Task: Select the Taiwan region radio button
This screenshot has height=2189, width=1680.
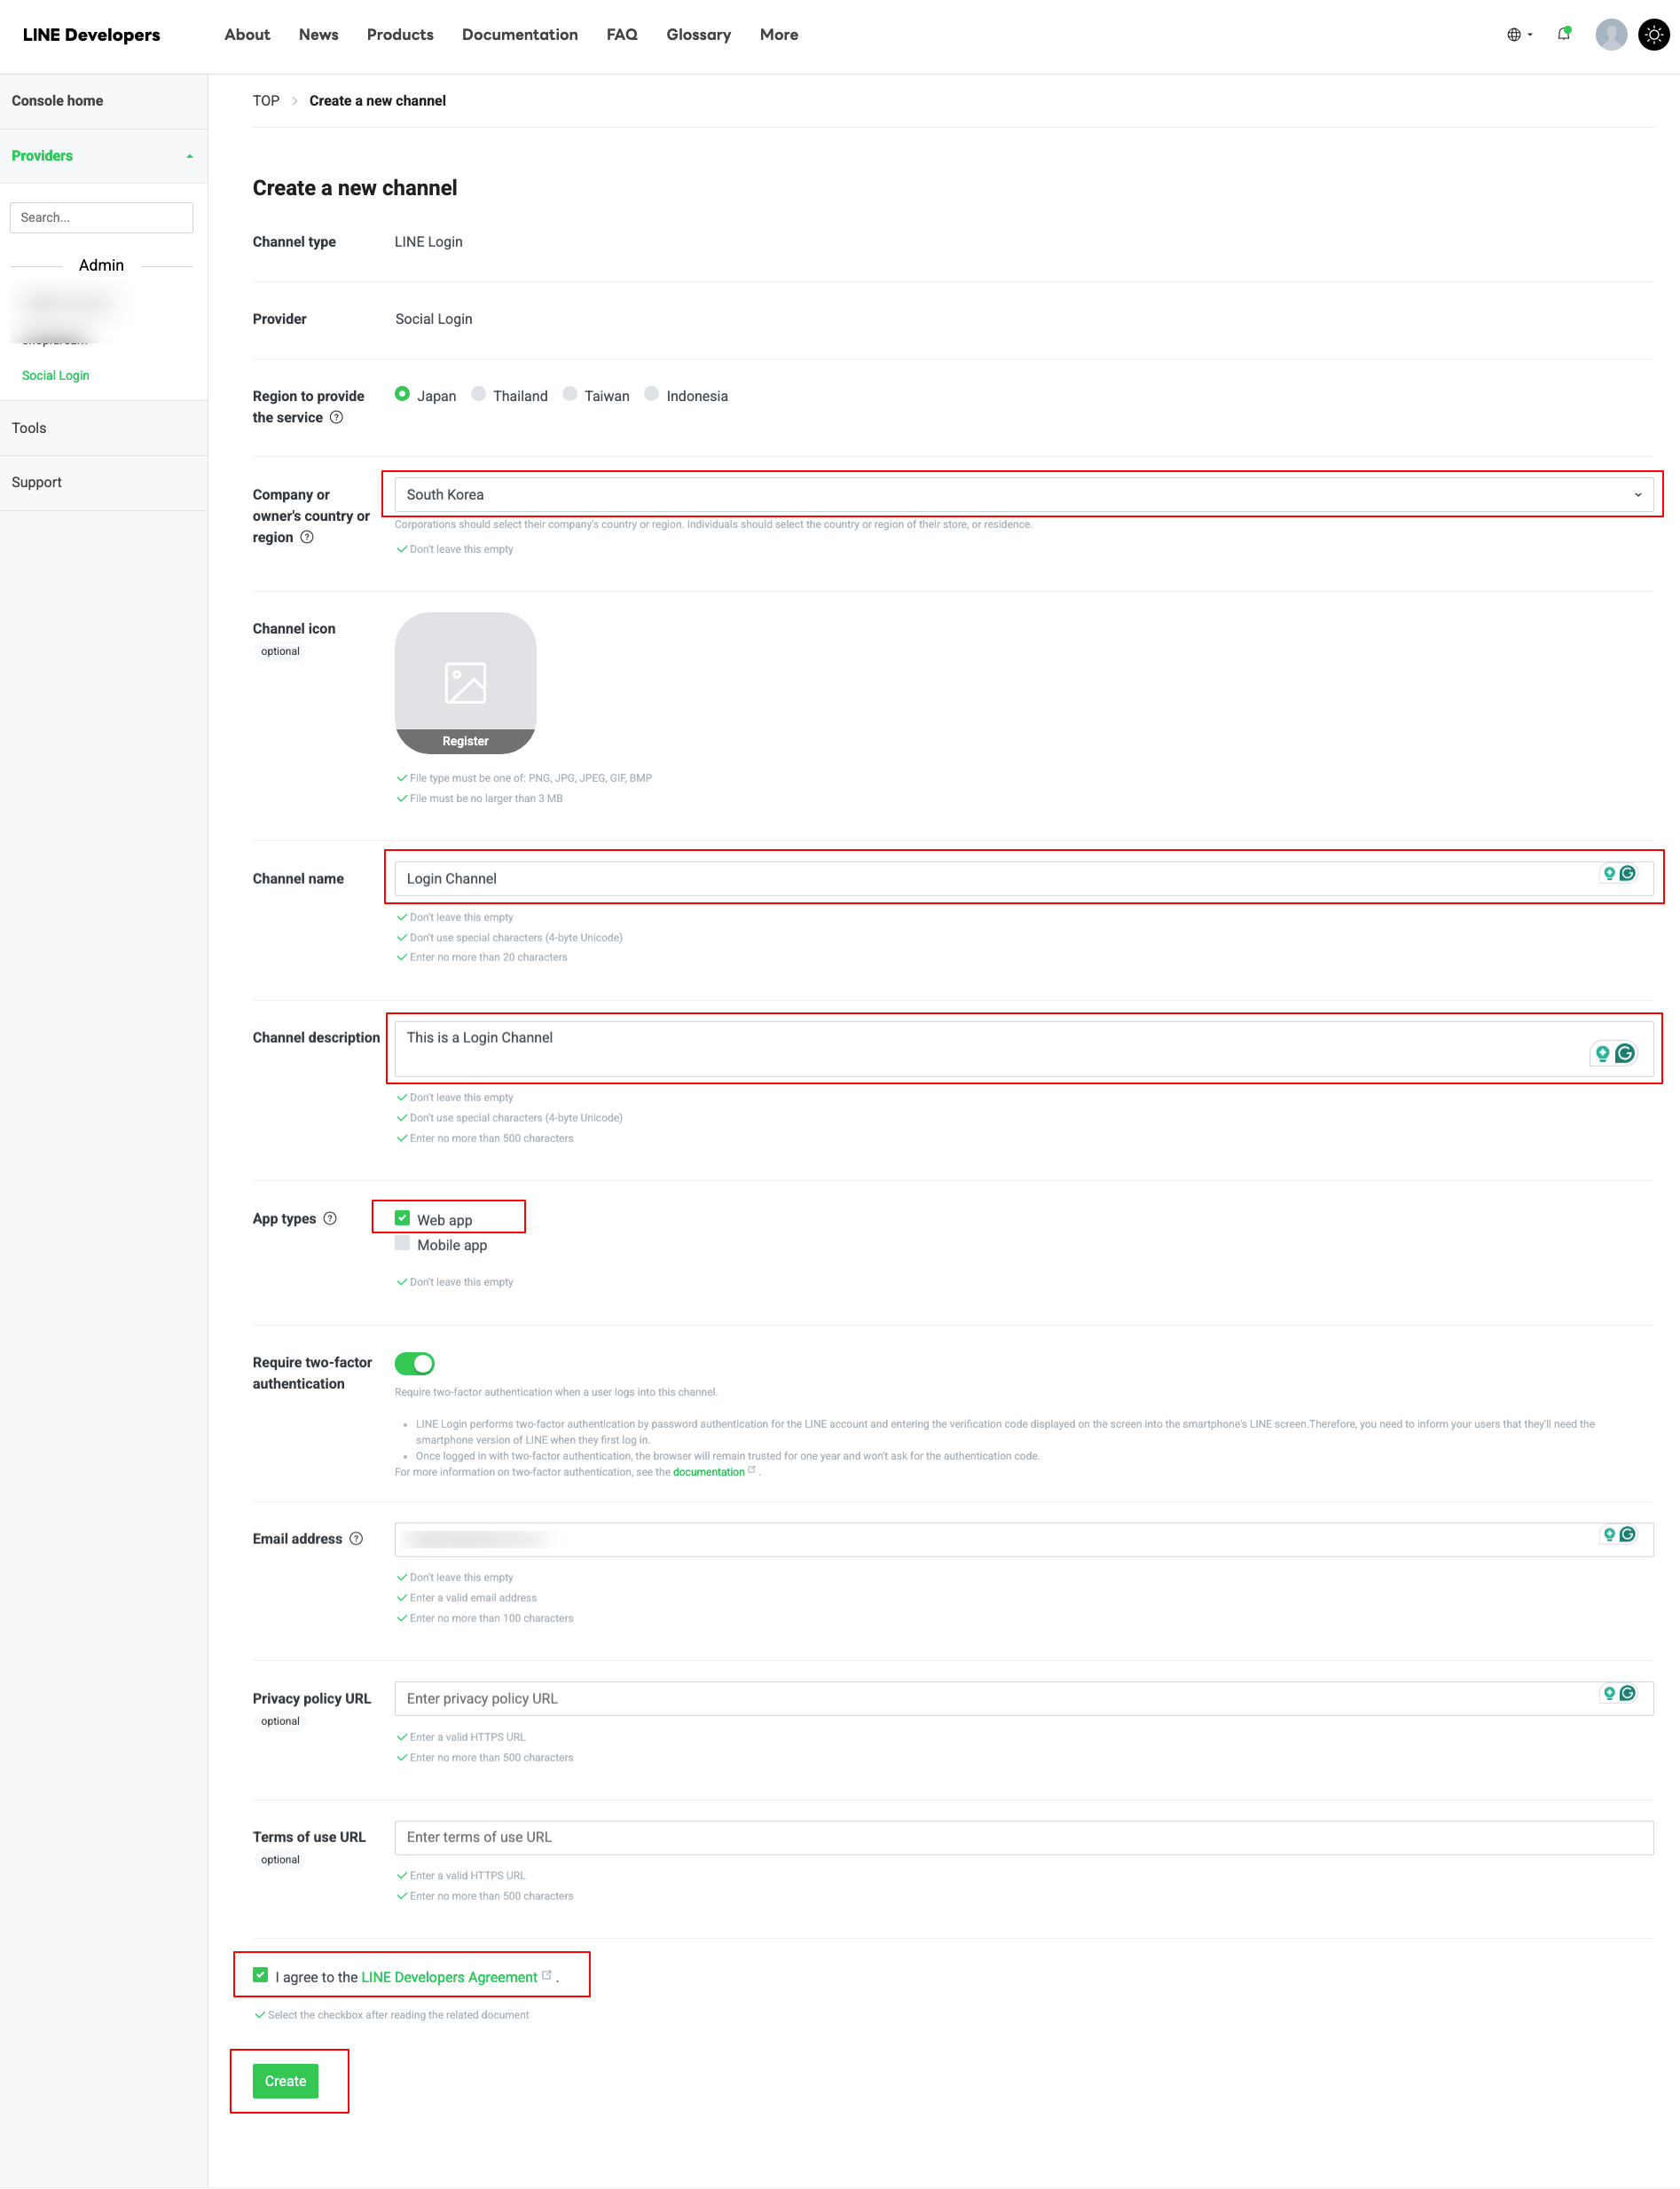Action: coord(570,394)
